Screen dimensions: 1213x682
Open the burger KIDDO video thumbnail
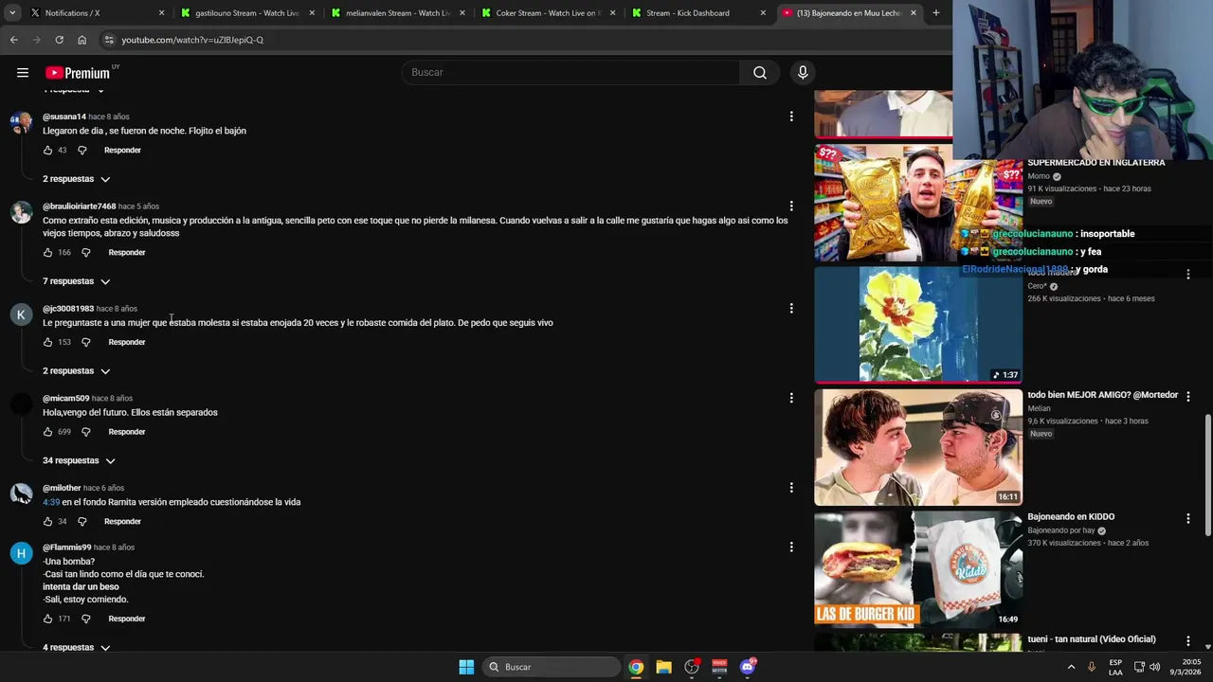pos(918,569)
